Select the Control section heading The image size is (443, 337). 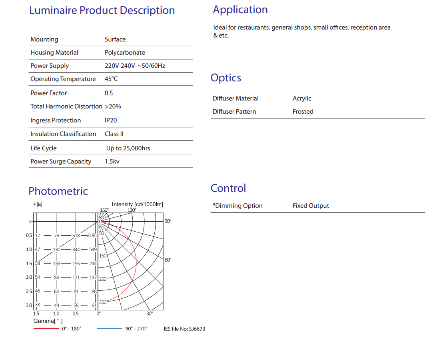point(228,188)
